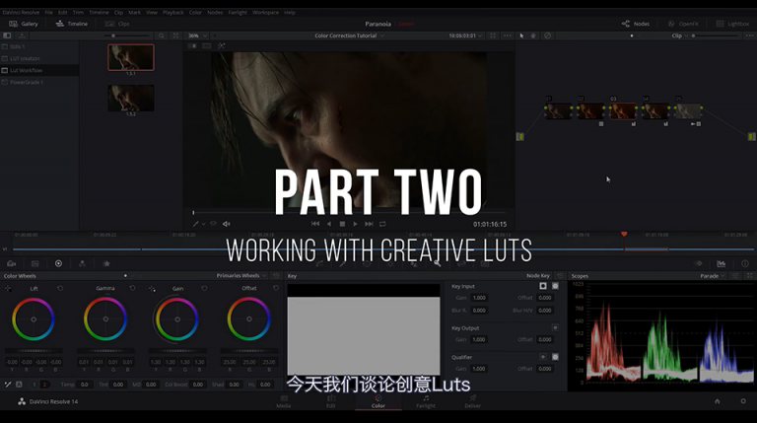Image resolution: width=757 pixels, height=423 pixels.
Task: Select gallery still thumbnail 1.5.2
Action: [x=131, y=98]
